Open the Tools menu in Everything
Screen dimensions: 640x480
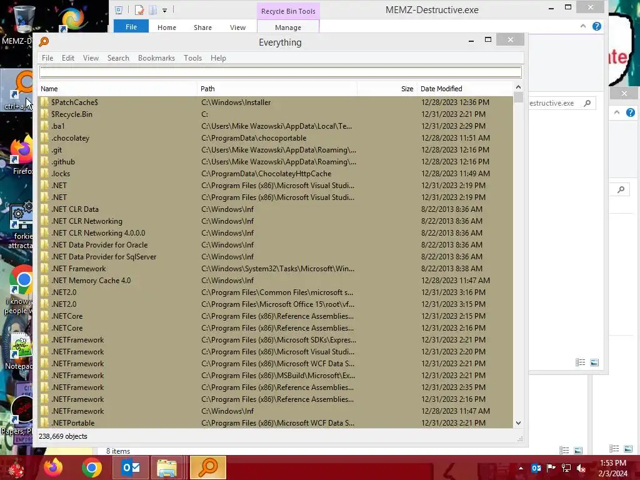pos(192,58)
